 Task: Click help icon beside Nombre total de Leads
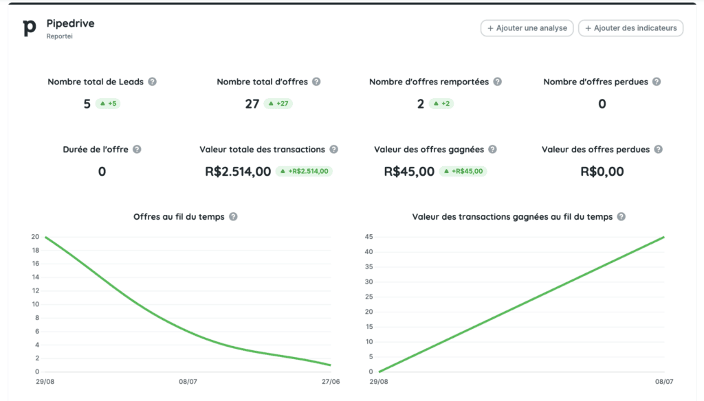tap(153, 82)
